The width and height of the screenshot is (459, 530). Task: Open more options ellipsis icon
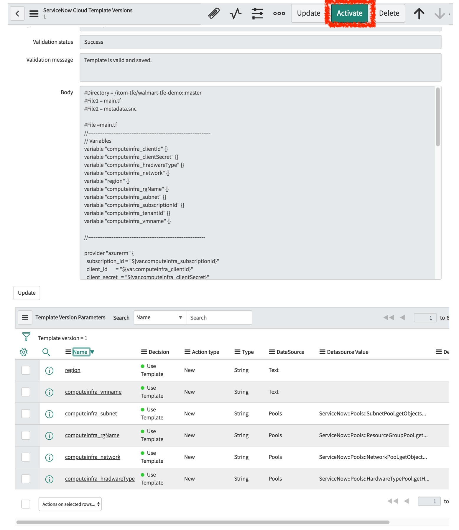[279, 13]
